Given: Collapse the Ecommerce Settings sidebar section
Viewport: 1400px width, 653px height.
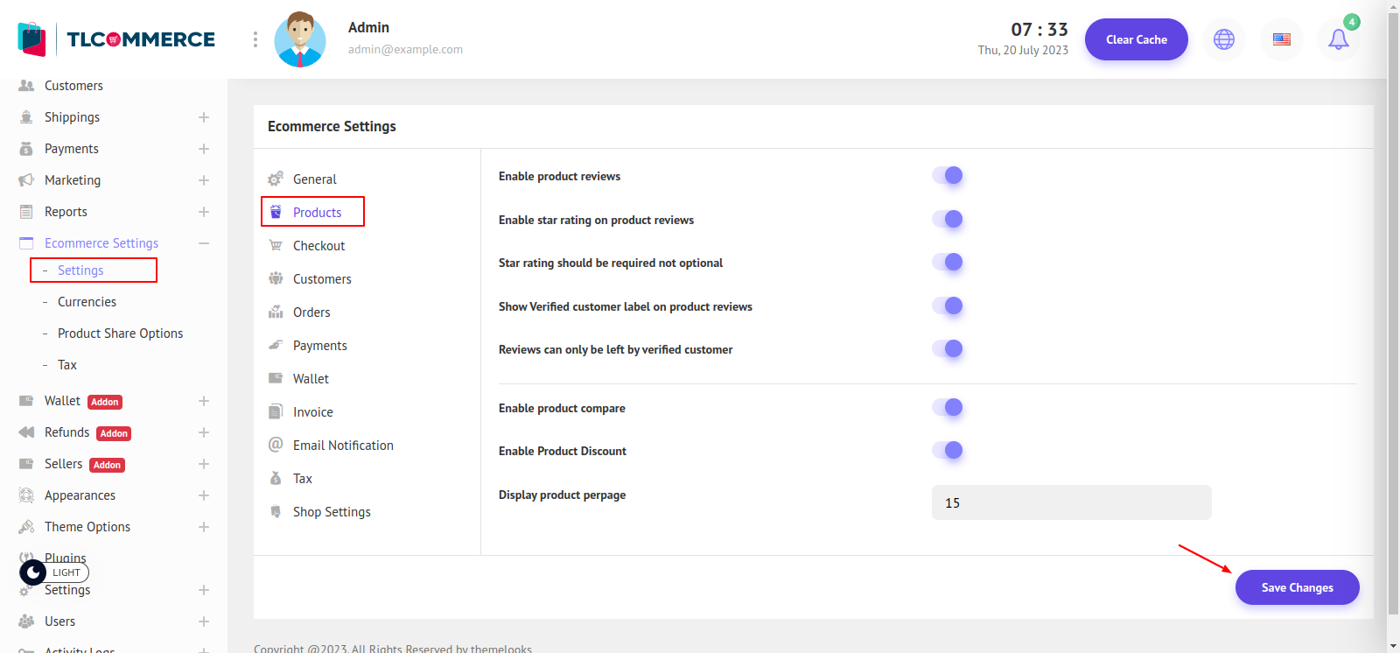Looking at the screenshot, I should (203, 243).
